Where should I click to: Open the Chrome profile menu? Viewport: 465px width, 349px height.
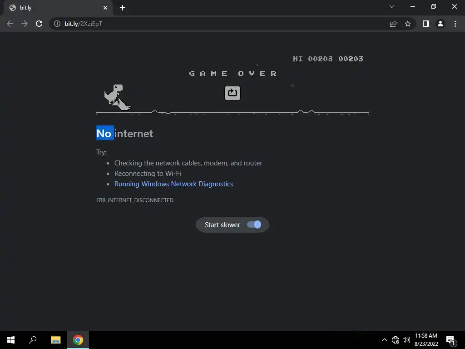[x=440, y=24]
